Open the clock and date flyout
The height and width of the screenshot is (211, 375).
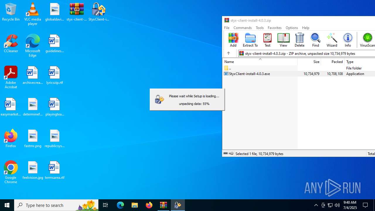pos(350,205)
